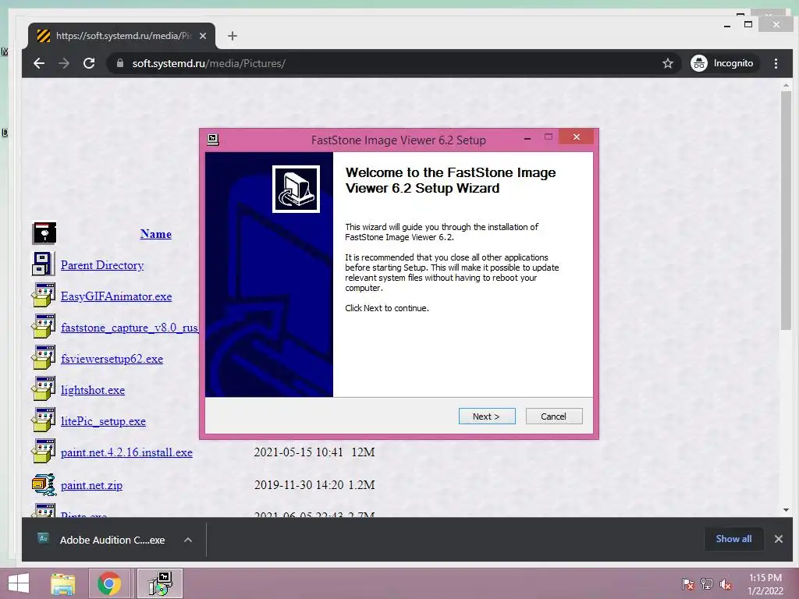Screen dimensions: 799x599
Task: Download faststone_capture_v8.0_rus file
Action: (130, 328)
